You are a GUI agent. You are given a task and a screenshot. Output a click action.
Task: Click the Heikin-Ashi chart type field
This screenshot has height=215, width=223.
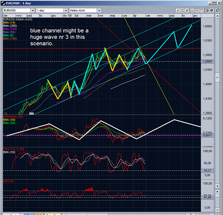(x=83, y=10)
